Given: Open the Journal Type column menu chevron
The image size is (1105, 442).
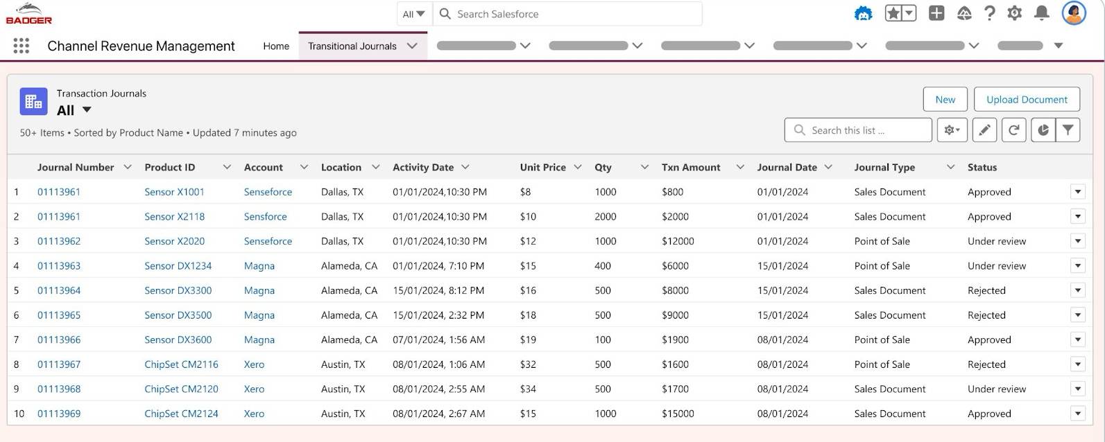Looking at the screenshot, I should [x=950, y=167].
